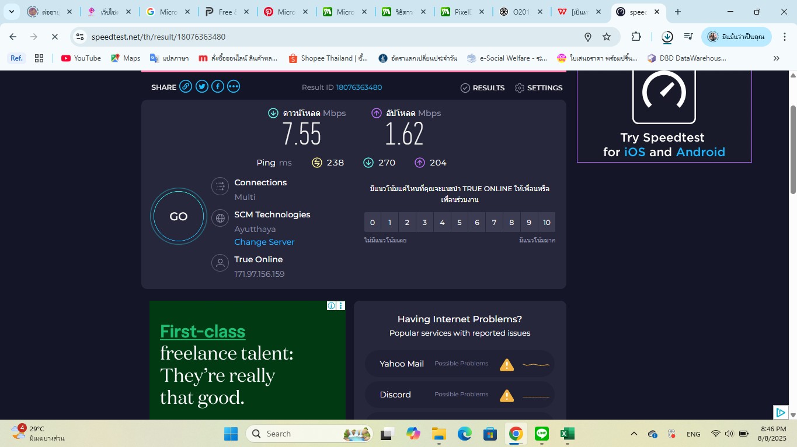Click the AdChoices icon bottom corner
Image resolution: width=797 pixels, height=447 pixels.
coord(781,412)
